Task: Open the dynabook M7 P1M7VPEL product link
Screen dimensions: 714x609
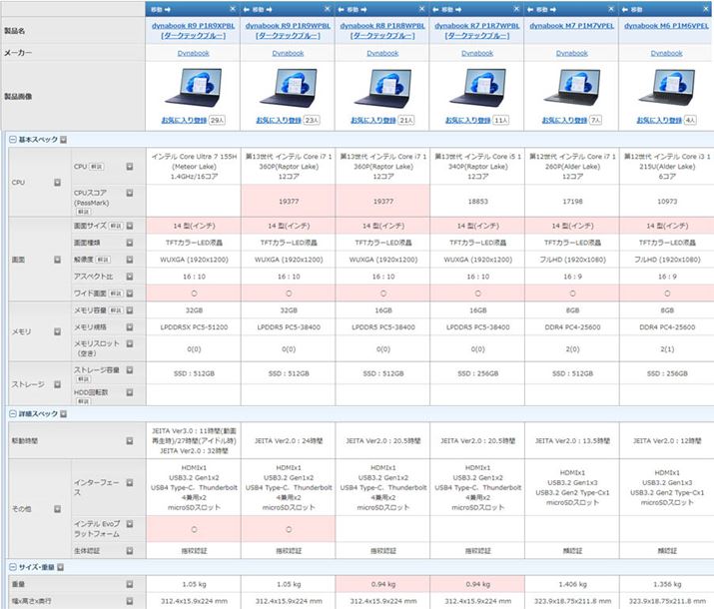Action: (571, 23)
